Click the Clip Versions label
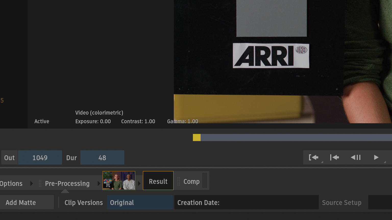 coord(84,202)
